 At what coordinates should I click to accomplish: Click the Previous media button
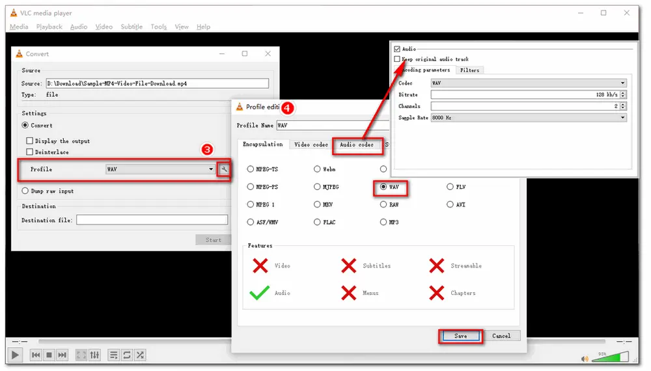click(36, 355)
